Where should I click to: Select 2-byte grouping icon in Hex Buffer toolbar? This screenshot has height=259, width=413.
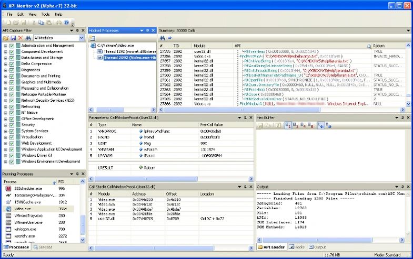point(295,125)
